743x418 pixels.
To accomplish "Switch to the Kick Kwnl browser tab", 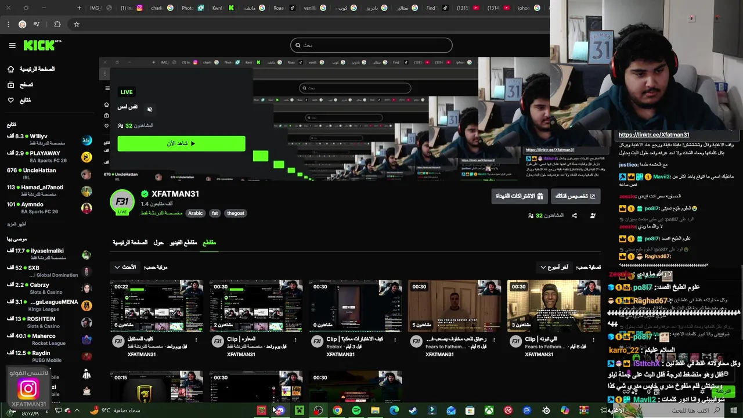I will click(x=223, y=8).
